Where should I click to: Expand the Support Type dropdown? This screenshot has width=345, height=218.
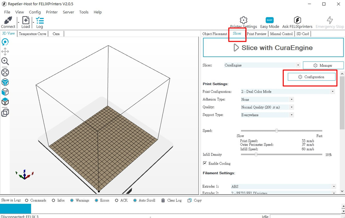267,115
